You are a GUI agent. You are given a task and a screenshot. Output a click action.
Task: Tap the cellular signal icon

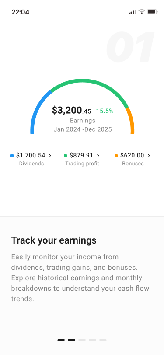(132, 12)
